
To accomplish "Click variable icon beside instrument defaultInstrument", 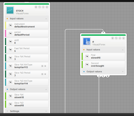I will 10,25.
